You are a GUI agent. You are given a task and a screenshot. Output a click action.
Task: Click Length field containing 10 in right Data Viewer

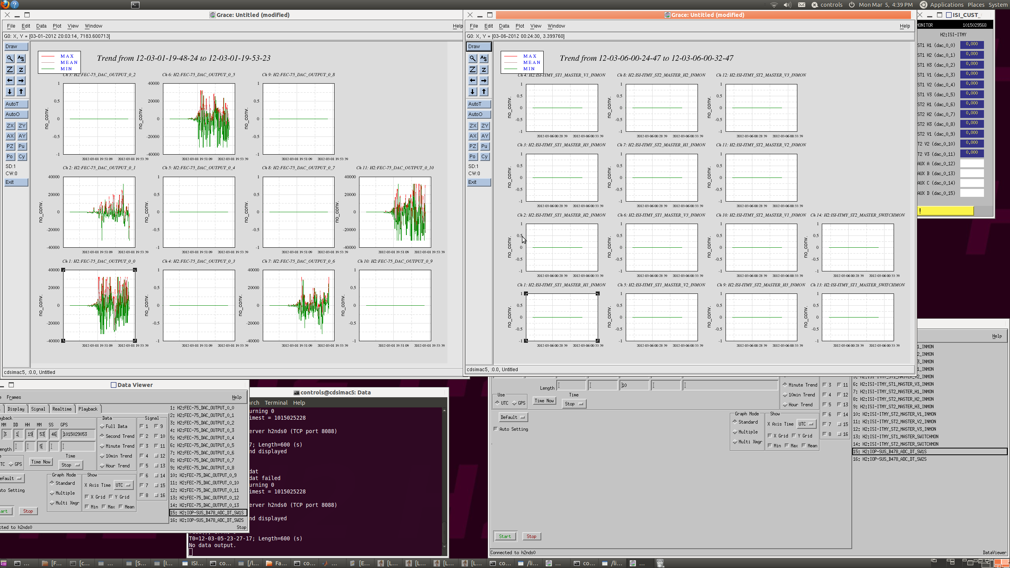(x=634, y=385)
